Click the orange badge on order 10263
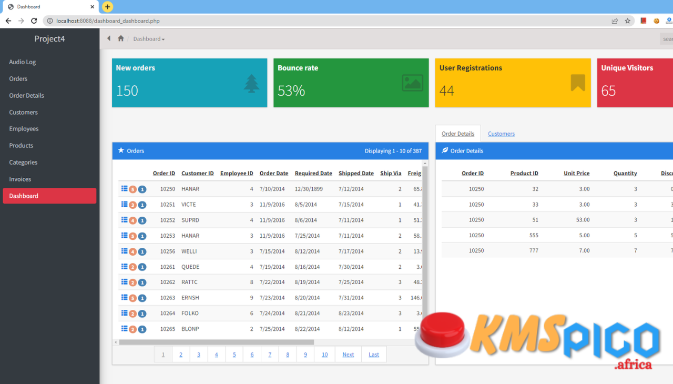The height and width of the screenshot is (384, 673). click(133, 298)
